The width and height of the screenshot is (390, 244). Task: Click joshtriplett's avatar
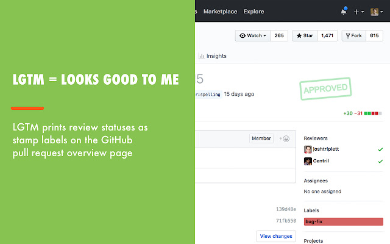[x=308, y=149]
